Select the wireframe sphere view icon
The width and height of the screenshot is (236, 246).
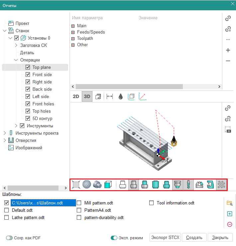coord(86,185)
